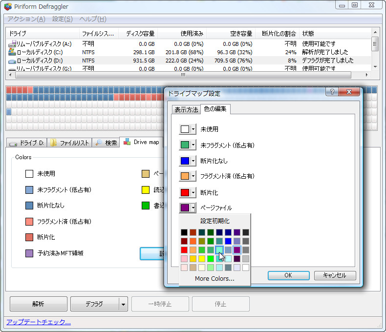Image resolution: width=386 pixels, height=332 pixels.
Task: Switch to the 表示方法 tab
Action: [186, 109]
